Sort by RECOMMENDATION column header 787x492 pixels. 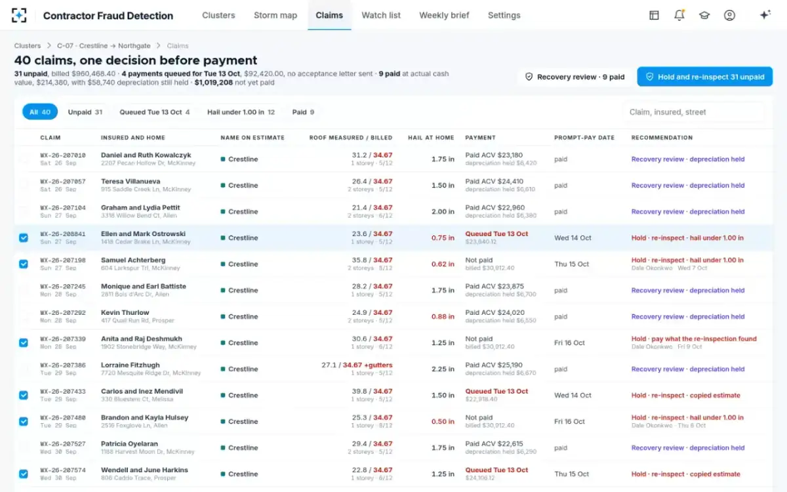[x=662, y=138]
